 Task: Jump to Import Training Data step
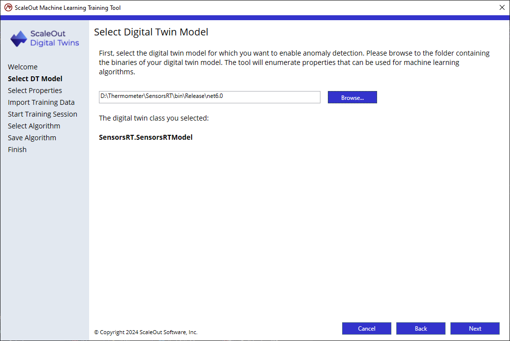(x=41, y=102)
